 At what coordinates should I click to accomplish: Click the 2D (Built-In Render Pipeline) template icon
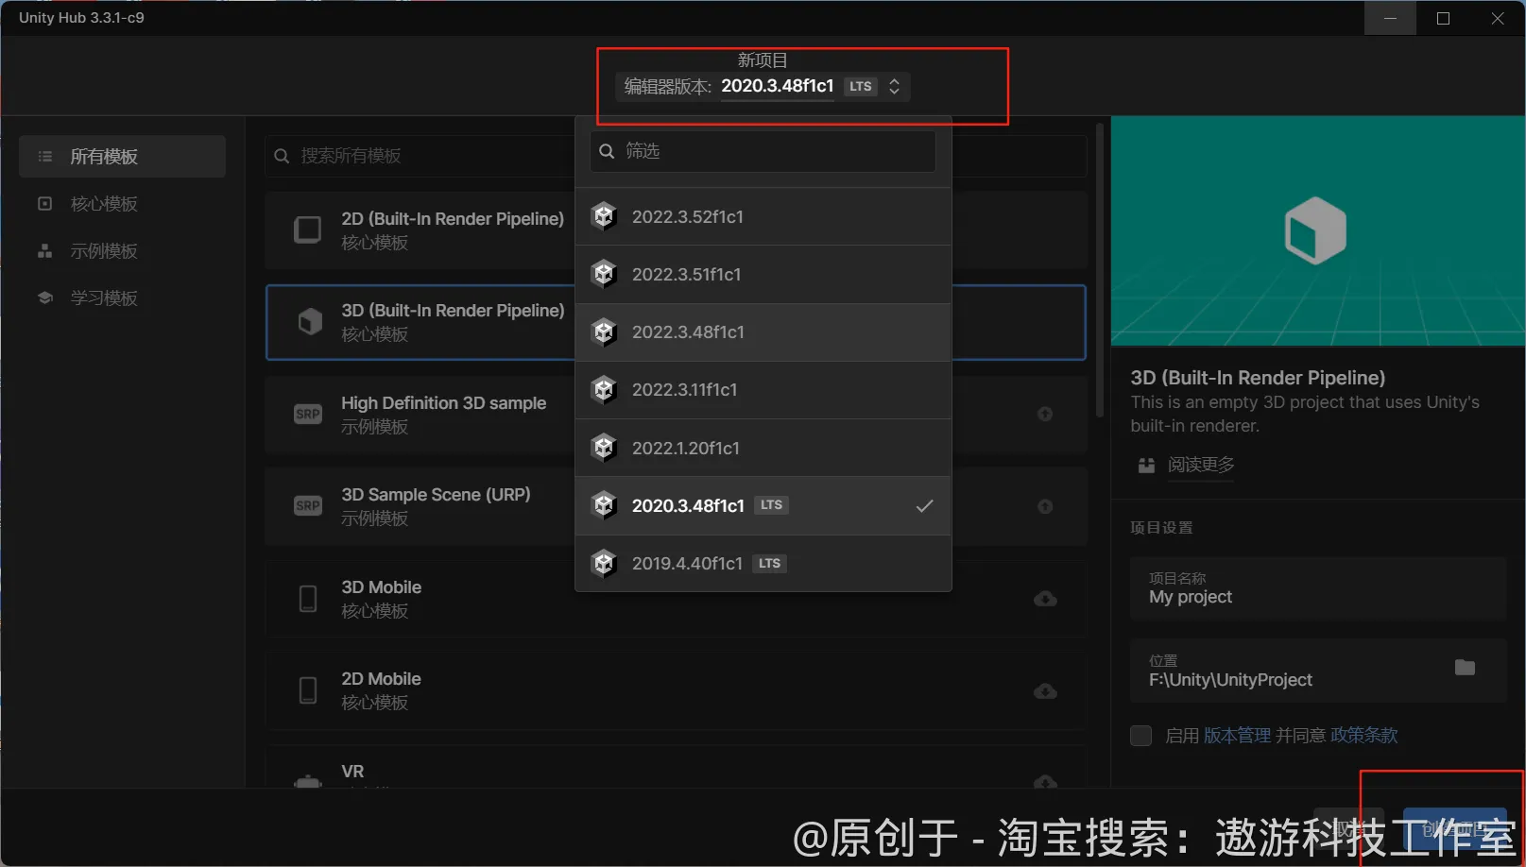308,229
